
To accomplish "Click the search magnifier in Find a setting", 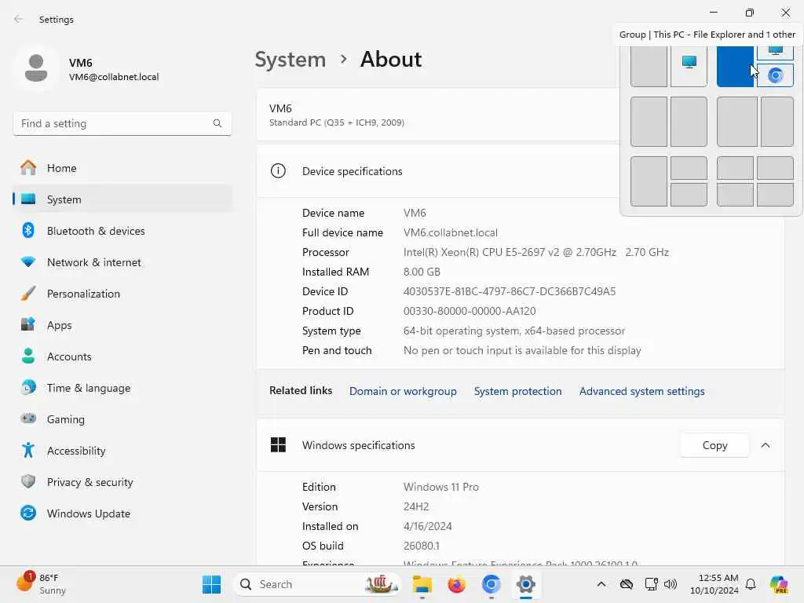I will [x=217, y=123].
